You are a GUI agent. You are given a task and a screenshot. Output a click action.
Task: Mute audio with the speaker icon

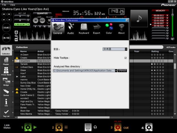pyautogui.click(x=172, y=39)
